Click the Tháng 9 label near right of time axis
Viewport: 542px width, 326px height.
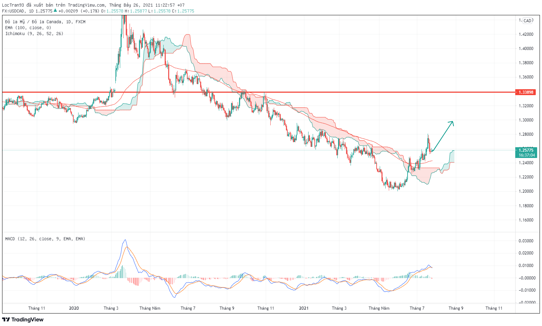(456, 308)
